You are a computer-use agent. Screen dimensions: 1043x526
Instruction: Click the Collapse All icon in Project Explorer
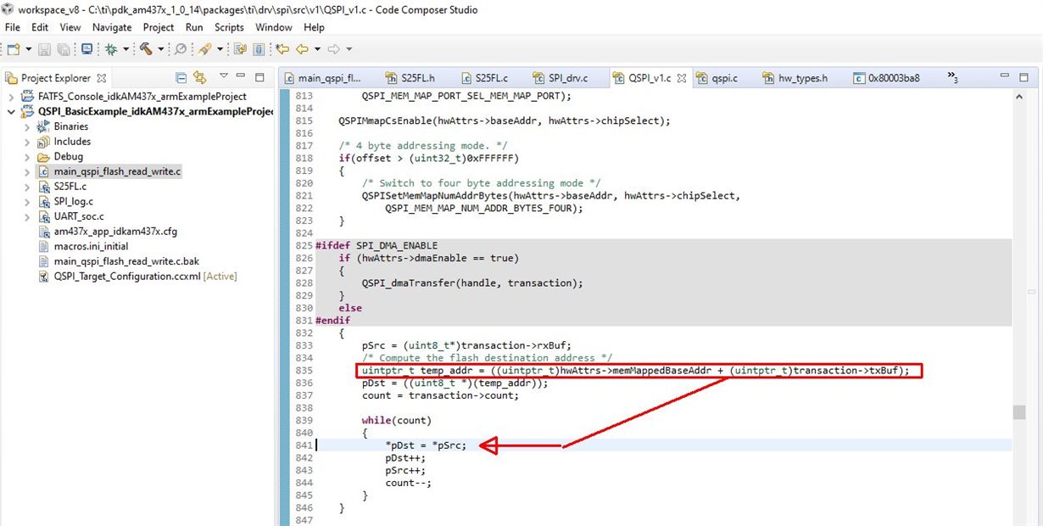(181, 78)
